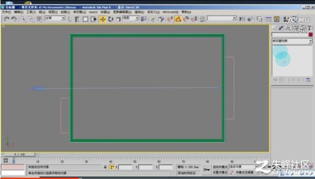Viewport: 315px width, 179px height.
Task: Open the 文件(F) menu
Action: pos(6,12)
